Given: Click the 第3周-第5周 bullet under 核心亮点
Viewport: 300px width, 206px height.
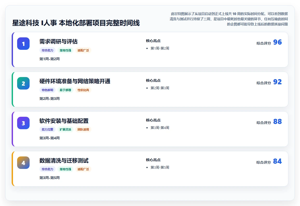Looking at the screenshot, I should pyautogui.click(x=160, y=167).
